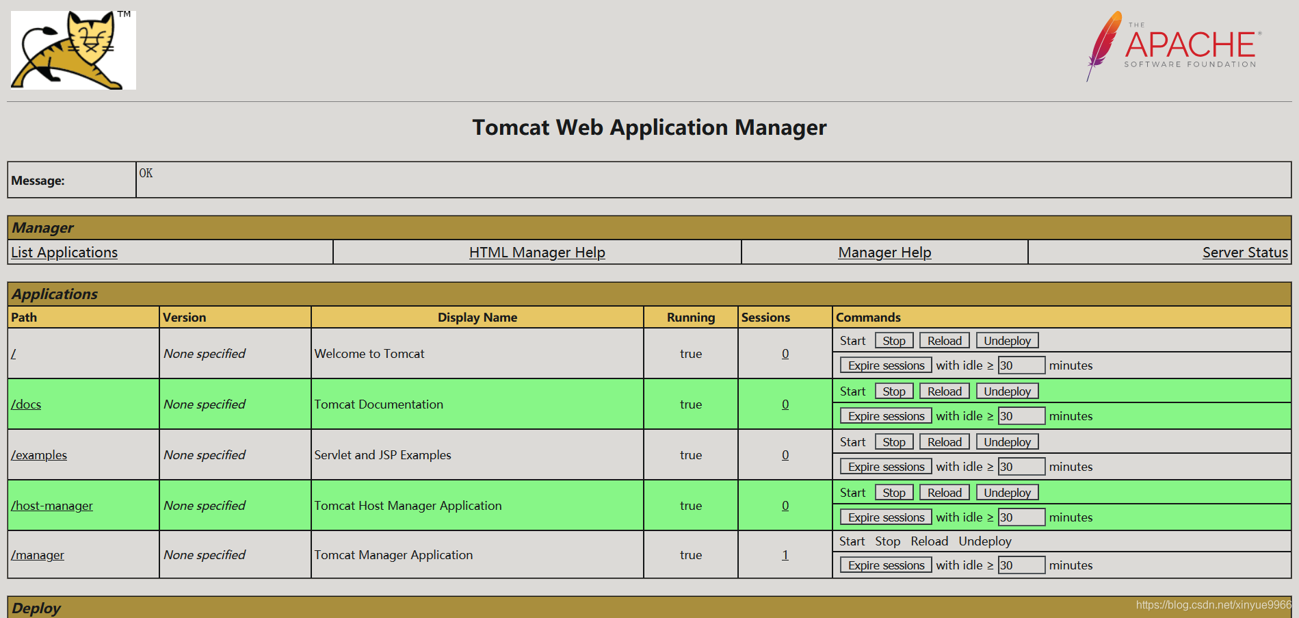Reload the Tomcat Host Manager Application

[x=945, y=493]
